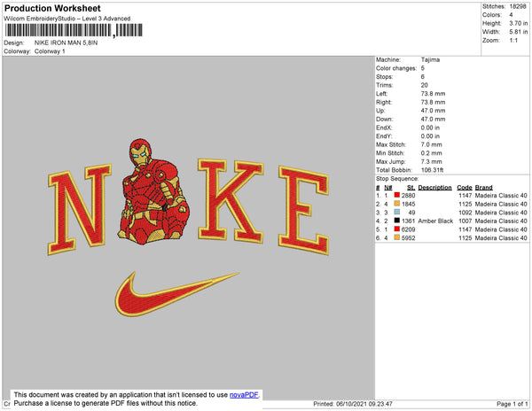Select the "Colorway 1" value

(x=50, y=51)
